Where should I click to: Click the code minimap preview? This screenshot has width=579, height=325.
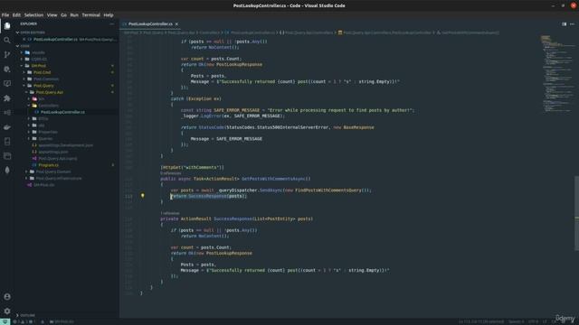(x=557, y=74)
